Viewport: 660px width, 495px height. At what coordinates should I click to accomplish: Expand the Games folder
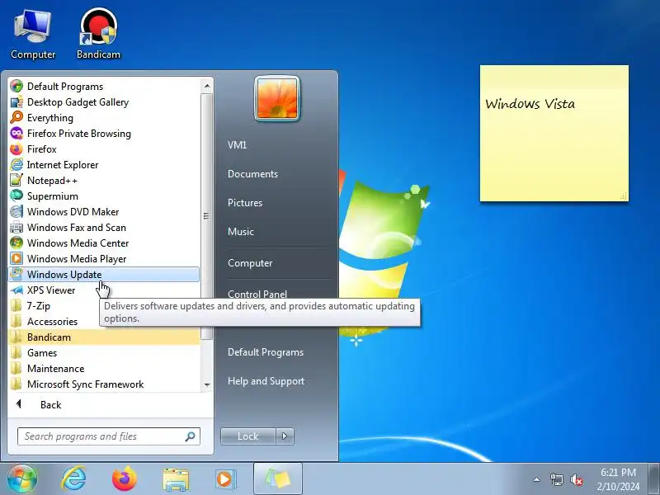(104, 353)
